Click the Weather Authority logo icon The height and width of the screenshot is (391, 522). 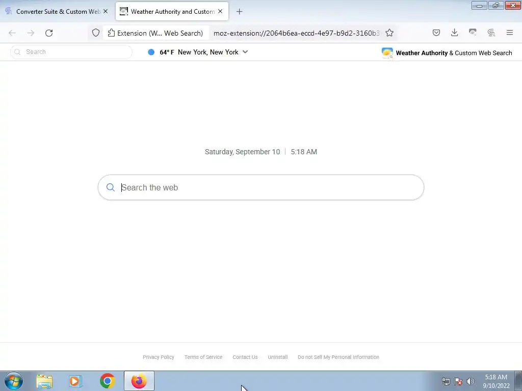pos(387,53)
